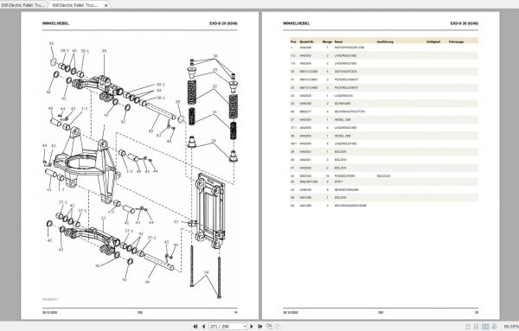Click callout 34 near the long bolts
Screen dimensions: 519x331
pyautogui.click(x=206, y=272)
